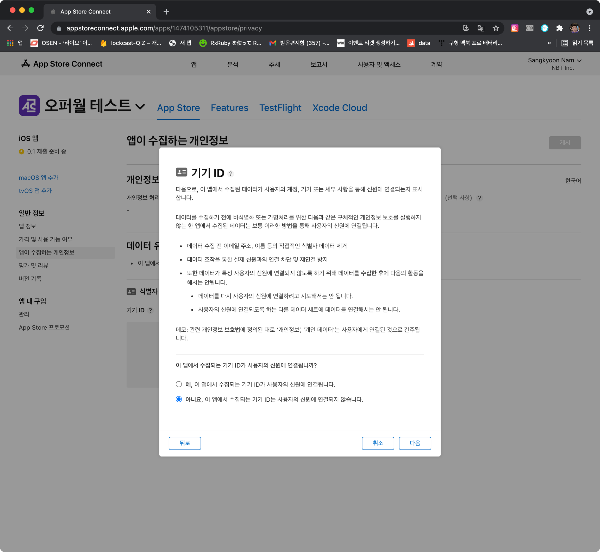Click the 오퍼월 테스트 purple app icon

(x=29, y=105)
